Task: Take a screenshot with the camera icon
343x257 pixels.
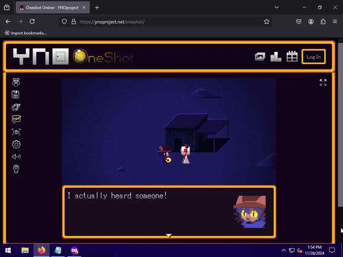Action: tap(16, 132)
